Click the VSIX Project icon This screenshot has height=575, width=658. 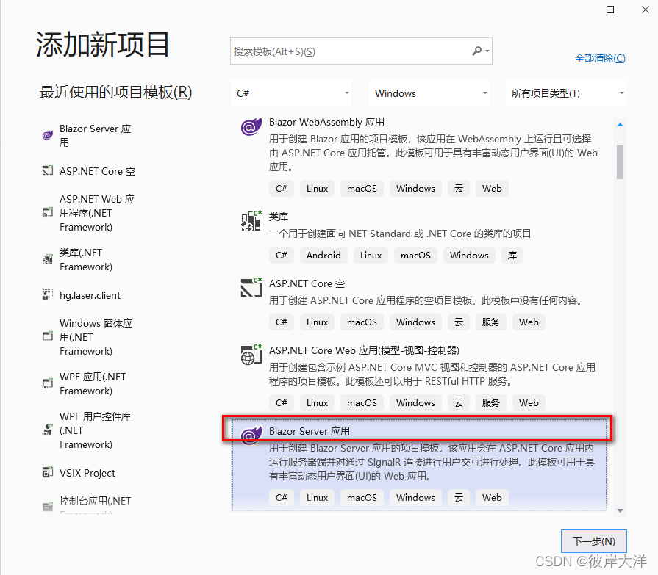(47, 472)
